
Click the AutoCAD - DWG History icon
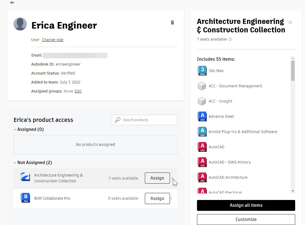202,162
